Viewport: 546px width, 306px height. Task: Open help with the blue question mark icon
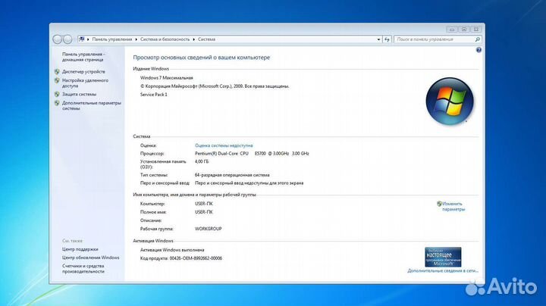(x=479, y=50)
